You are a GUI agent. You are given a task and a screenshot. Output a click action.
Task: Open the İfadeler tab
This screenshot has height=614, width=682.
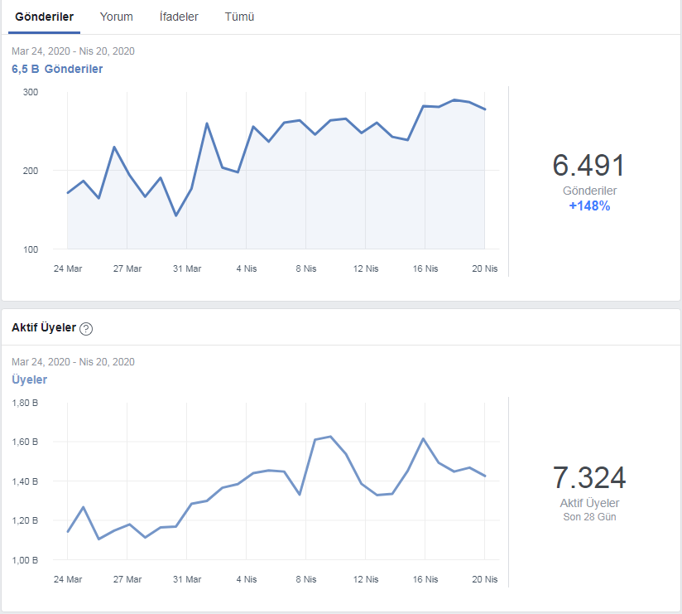(179, 17)
